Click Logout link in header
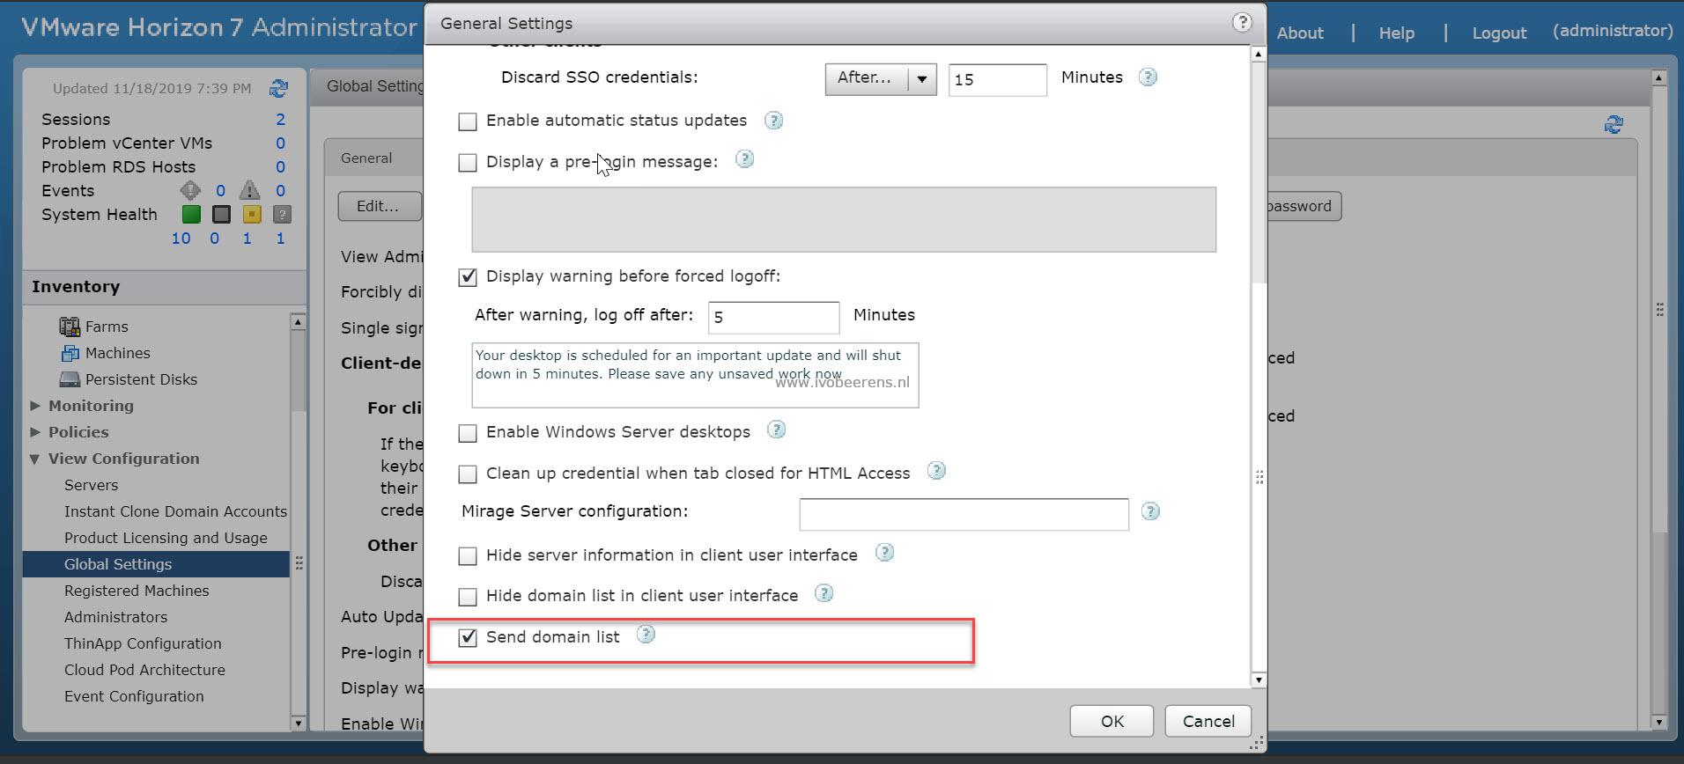The width and height of the screenshot is (1684, 764). (x=1499, y=33)
